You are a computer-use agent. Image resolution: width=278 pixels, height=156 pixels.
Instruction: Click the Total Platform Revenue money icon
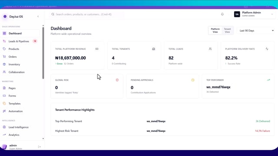[x=97, y=49]
